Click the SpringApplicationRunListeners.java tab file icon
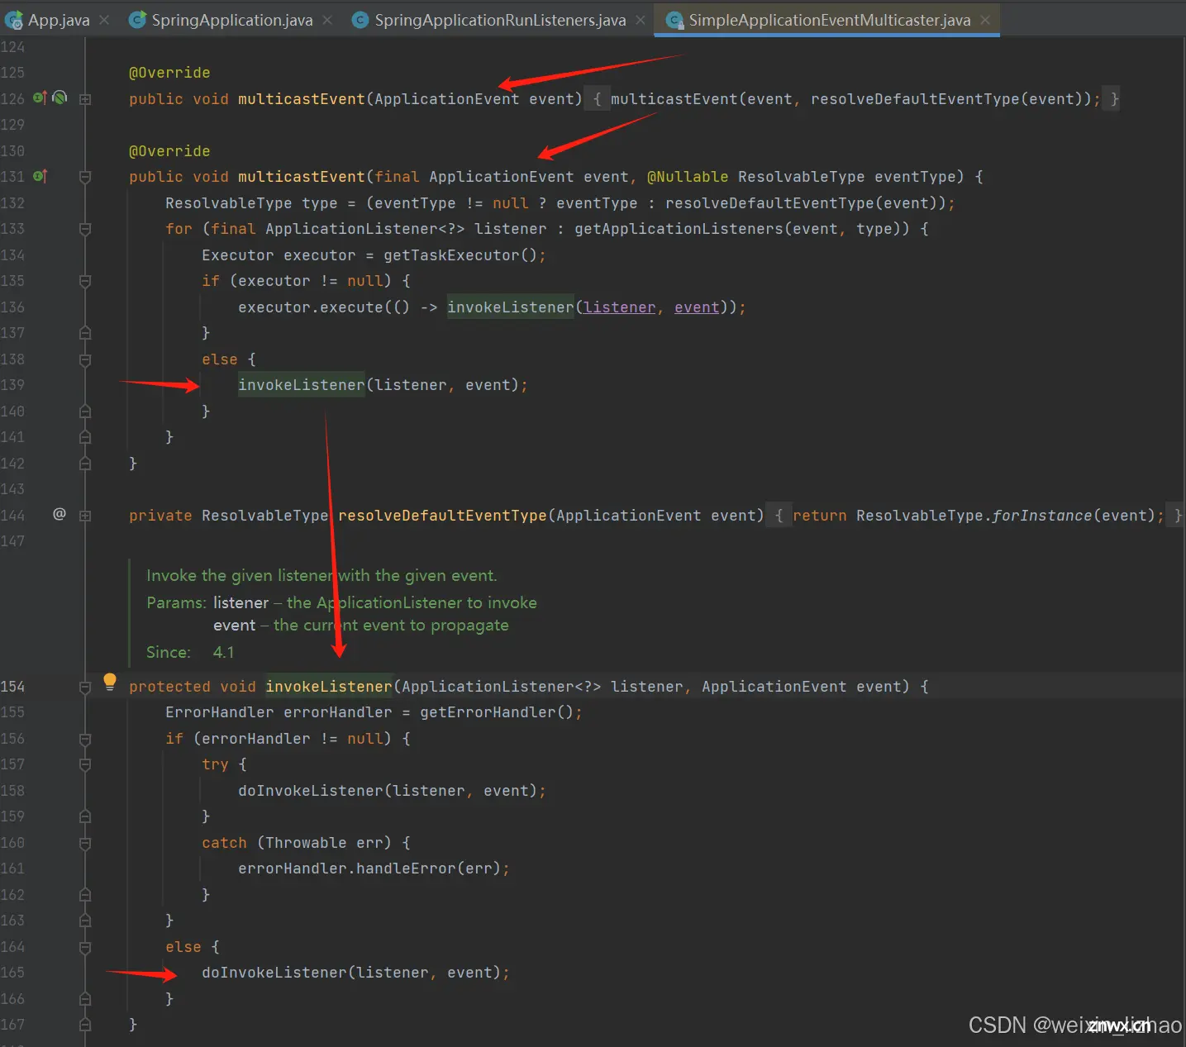The image size is (1186, 1047). tap(360, 20)
